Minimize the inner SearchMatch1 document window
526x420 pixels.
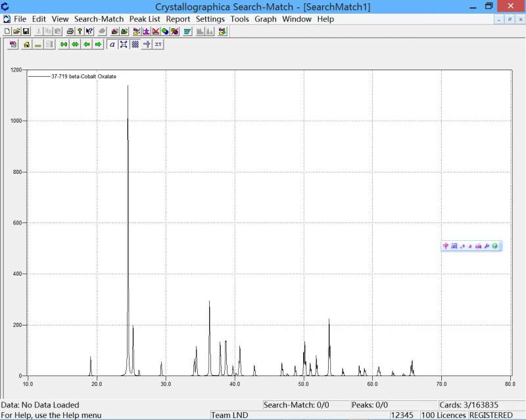(499, 20)
